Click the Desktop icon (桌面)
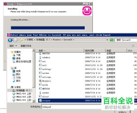Viewport: 137px width, 113px height. pyautogui.click(x=14, y=58)
